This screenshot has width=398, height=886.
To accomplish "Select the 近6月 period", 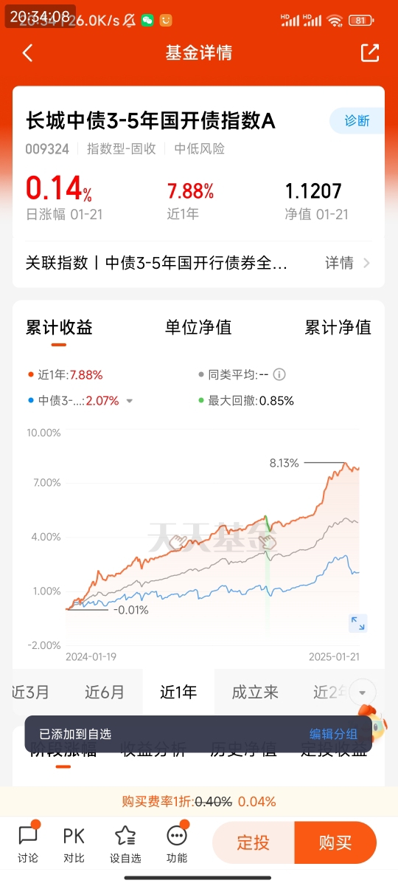I will [x=105, y=693].
